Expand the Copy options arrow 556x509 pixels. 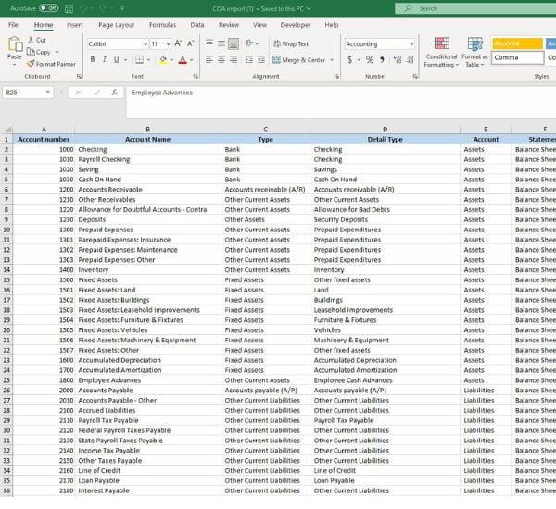click(57, 52)
